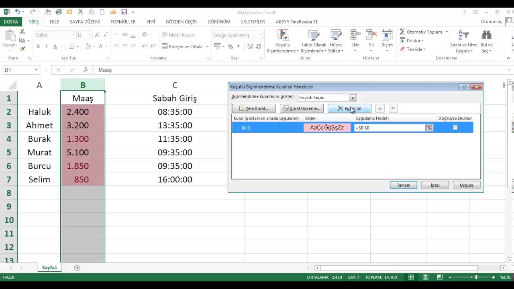Viewport: 514px width, 289px height.
Task: Click the Format Painter brush icon
Action: coord(22,49)
